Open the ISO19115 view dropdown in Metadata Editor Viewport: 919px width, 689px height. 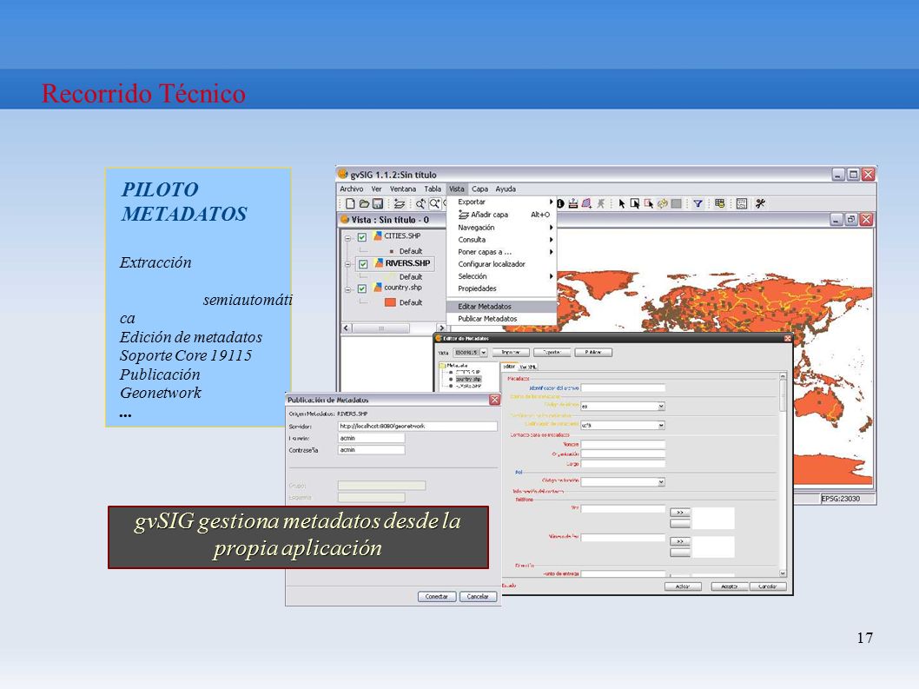tap(484, 353)
